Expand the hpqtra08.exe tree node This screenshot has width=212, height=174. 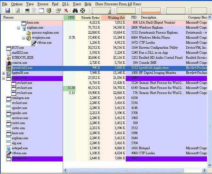pyautogui.click(x=4, y=73)
